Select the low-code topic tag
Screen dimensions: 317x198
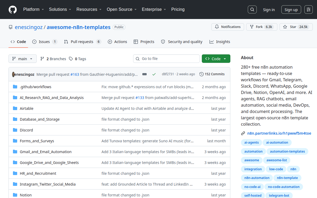276,169
